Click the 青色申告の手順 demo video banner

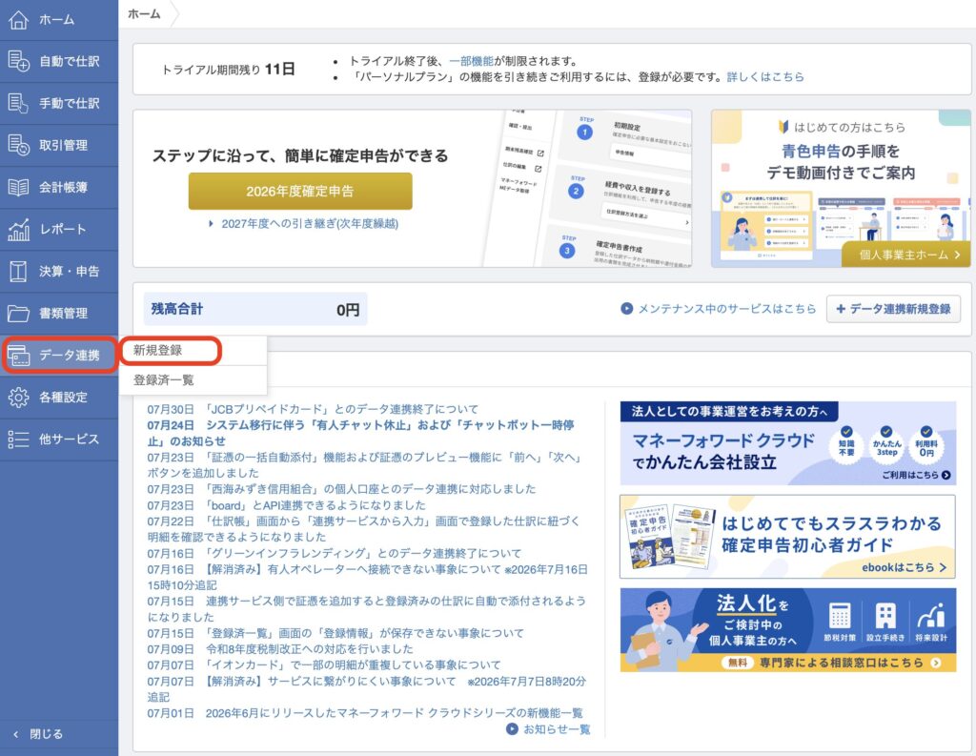(x=841, y=189)
